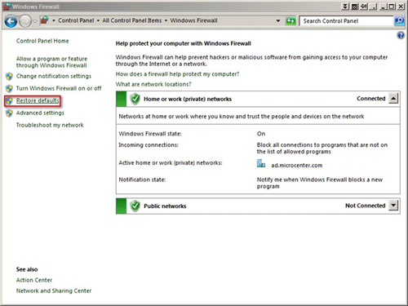Click the greyed Forward navigation arrow
408x306 pixels.
click(25, 21)
